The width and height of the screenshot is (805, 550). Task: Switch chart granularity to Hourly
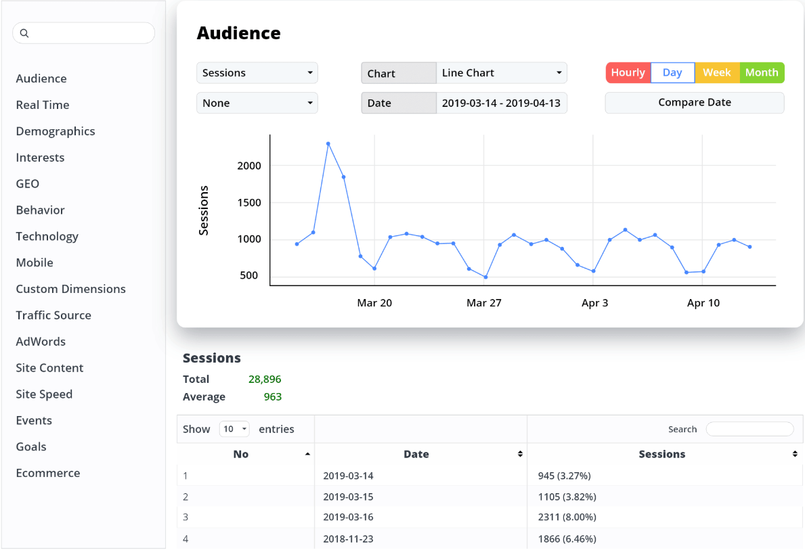628,73
